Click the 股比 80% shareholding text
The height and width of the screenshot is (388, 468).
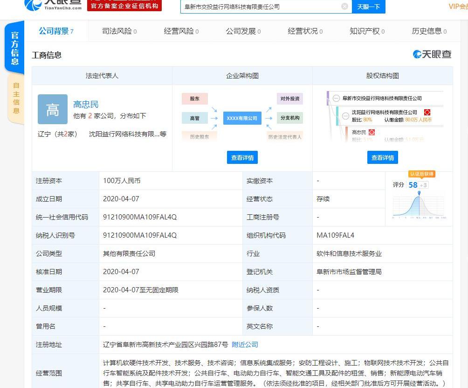pyautogui.click(x=362, y=120)
